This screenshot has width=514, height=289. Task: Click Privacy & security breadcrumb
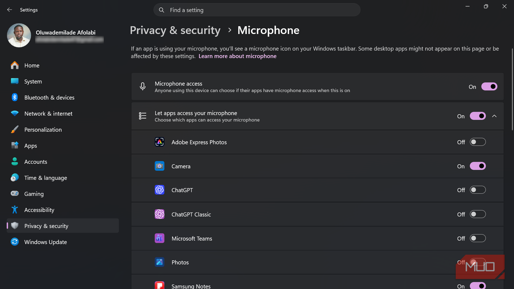pos(175,30)
